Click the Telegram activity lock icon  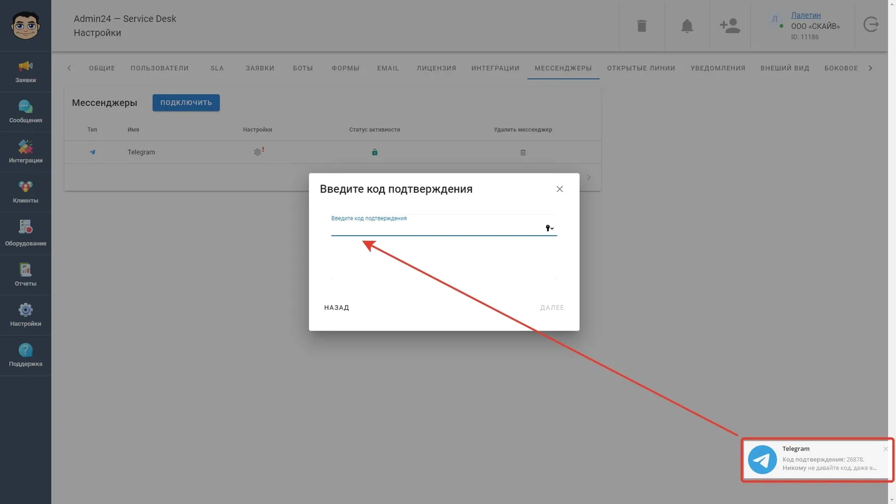coord(374,152)
